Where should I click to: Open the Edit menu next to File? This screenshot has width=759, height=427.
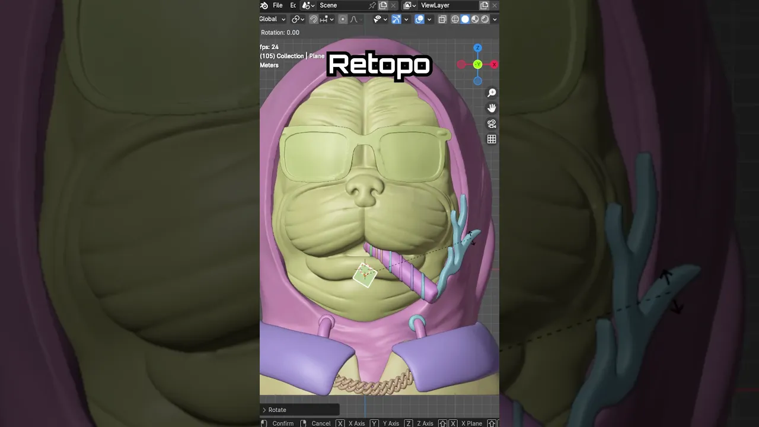[x=293, y=5]
